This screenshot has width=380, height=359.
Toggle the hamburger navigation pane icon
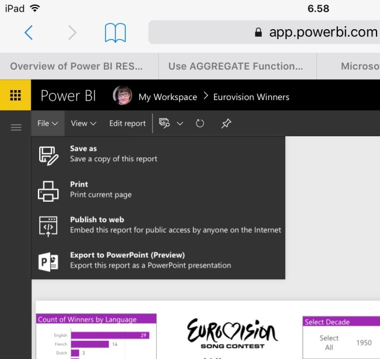pyautogui.click(x=16, y=127)
